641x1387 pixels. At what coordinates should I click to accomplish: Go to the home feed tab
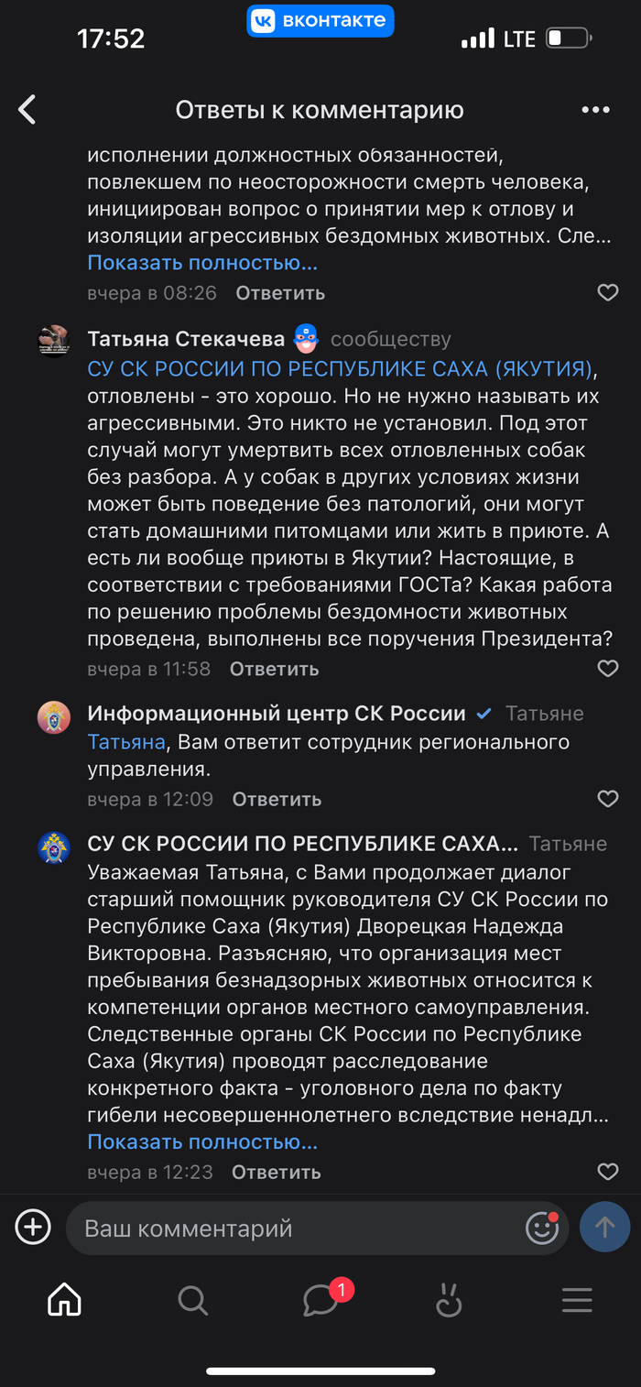[x=64, y=1300]
